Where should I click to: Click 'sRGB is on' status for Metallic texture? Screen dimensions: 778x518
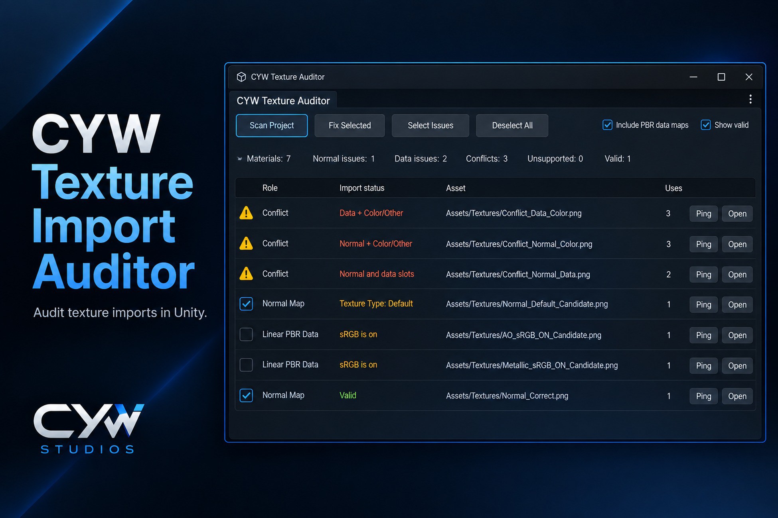[358, 365]
